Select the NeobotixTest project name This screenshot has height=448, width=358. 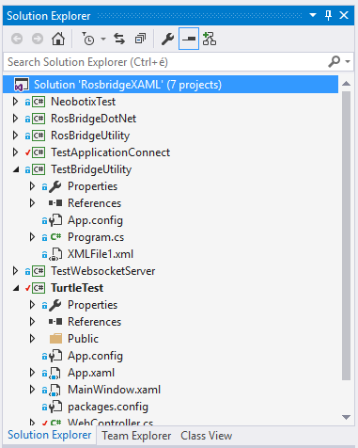pos(83,102)
